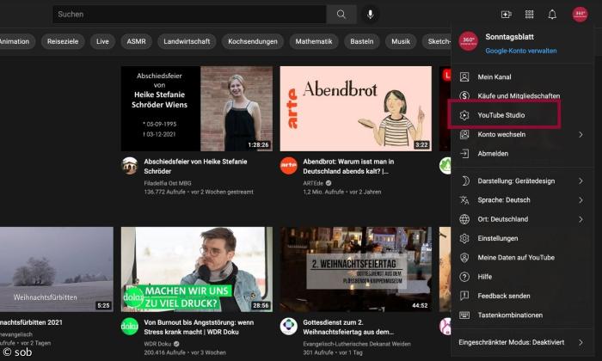
Task: Open Einstellungen menu entry
Action: tap(522, 238)
